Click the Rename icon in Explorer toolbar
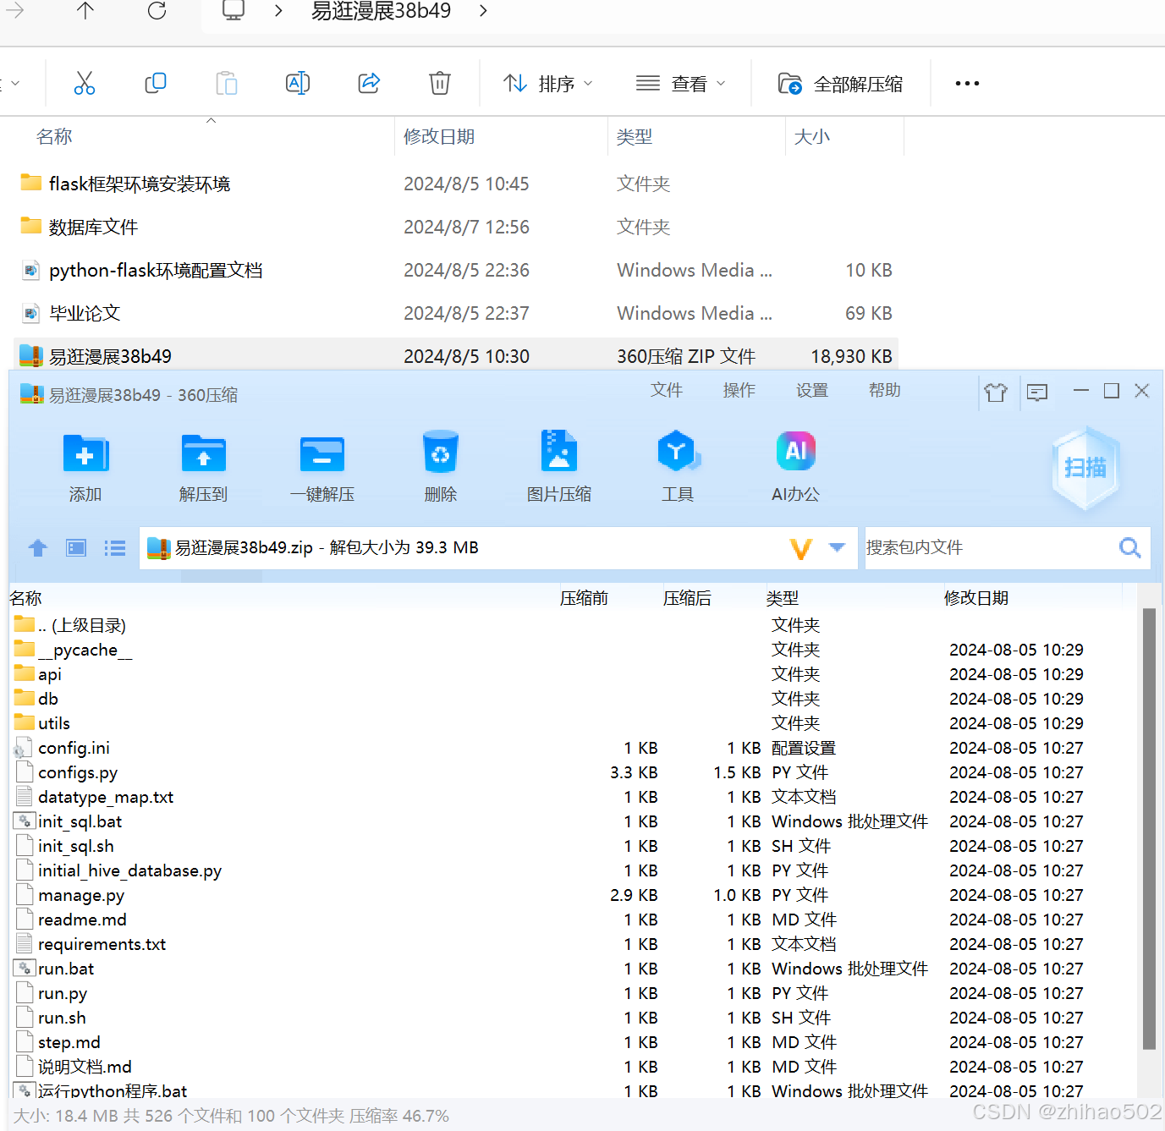Screen dimensions: 1165x1131 pos(298,83)
